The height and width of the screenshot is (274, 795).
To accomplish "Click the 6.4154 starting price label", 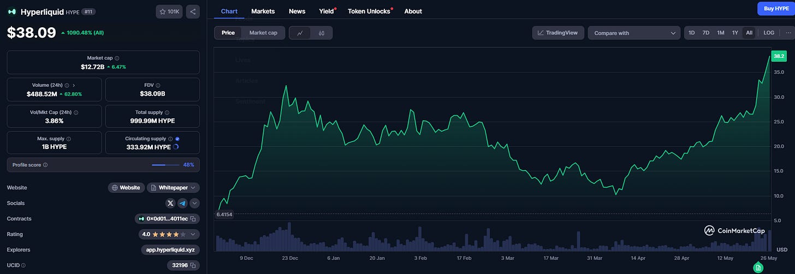I will click(x=224, y=215).
